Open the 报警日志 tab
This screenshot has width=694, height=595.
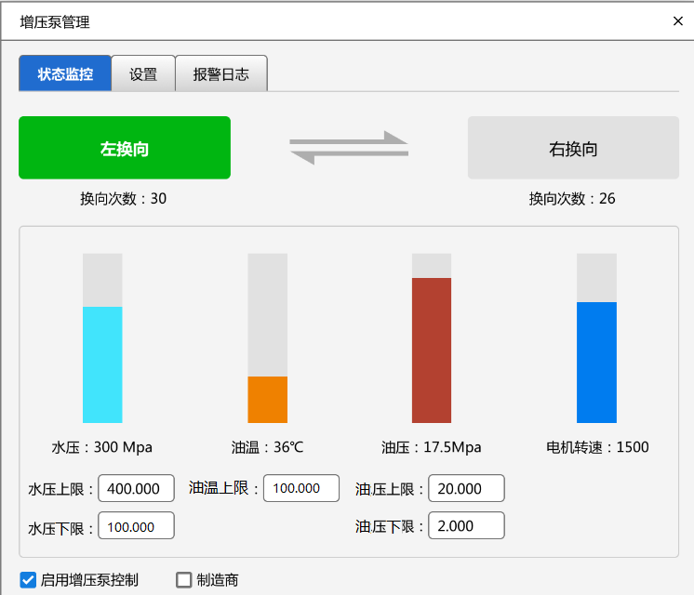221,74
